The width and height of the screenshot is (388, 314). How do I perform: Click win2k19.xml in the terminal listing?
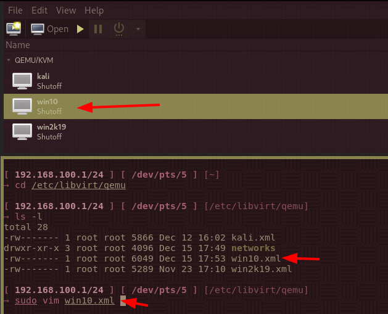(262, 269)
